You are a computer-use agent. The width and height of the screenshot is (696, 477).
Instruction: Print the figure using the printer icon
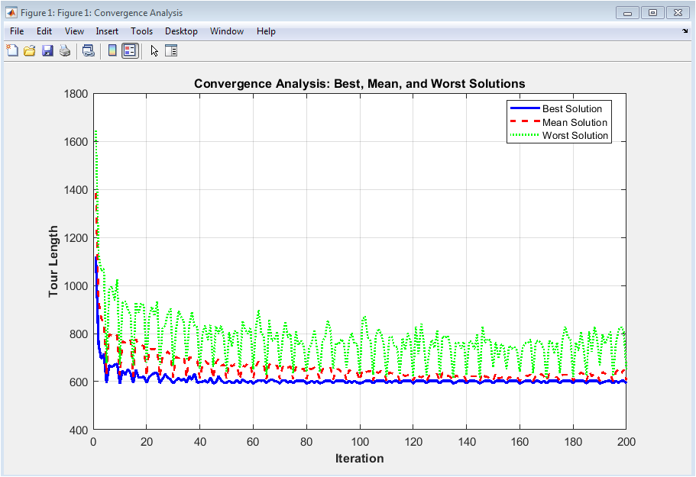[x=65, y=51]
